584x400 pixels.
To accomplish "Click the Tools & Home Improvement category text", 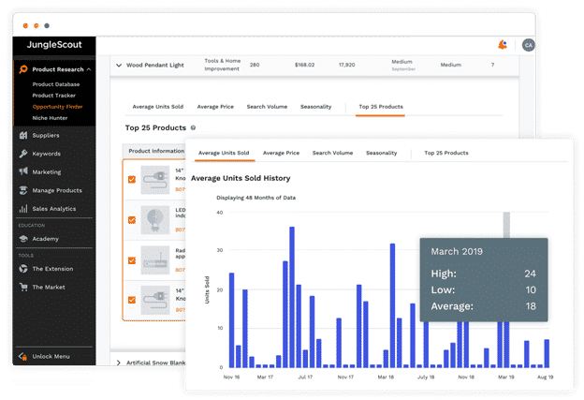I will point(223,65).
